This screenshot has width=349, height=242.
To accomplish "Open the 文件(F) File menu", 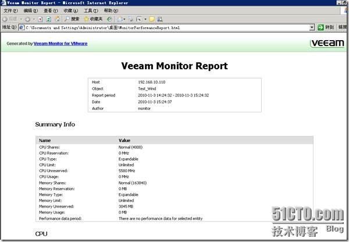I will (10, 10).
